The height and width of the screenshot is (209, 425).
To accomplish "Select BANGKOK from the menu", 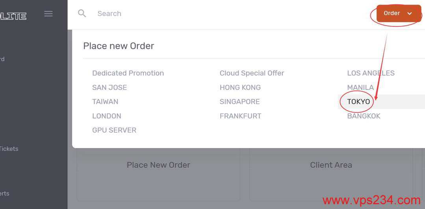I will [x=364, y=116].
